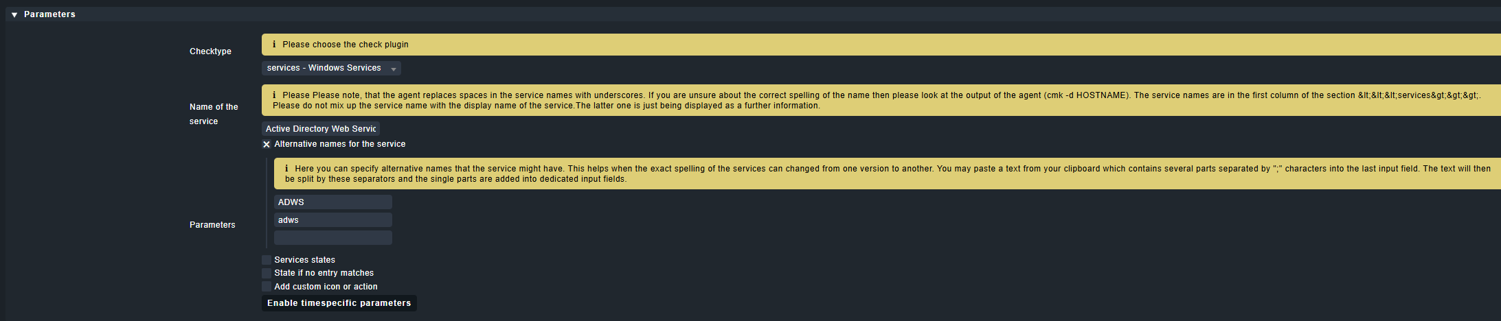Click the 'Name of the service' label
This screenshot has width=1501, height=321.
[214, 114]
